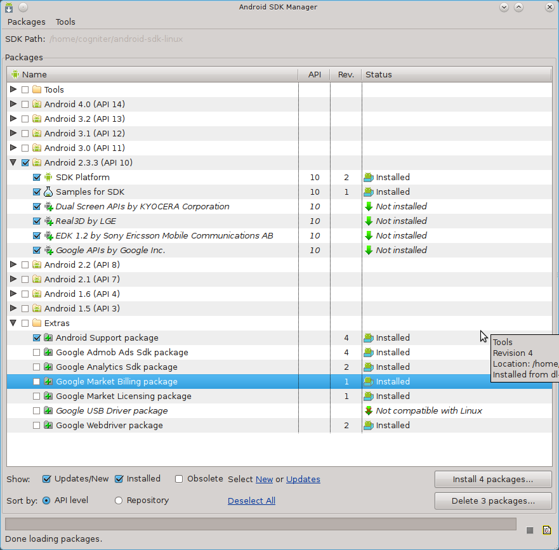Click the Status column header
The width and height of the screenshot is (559, 550).
pyautogui.click(x=457, y=74)
